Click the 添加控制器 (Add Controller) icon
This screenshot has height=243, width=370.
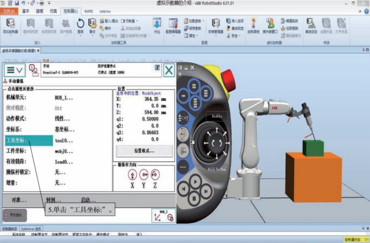pyautogui.click(x=10, y=24)
